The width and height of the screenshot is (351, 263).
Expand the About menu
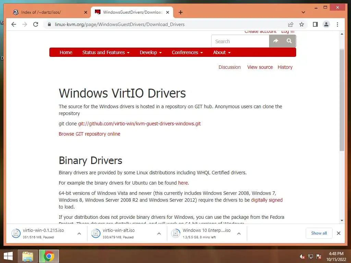coord(222,52)
